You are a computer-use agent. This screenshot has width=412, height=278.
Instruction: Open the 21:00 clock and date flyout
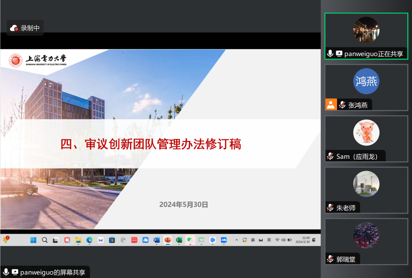303,240
